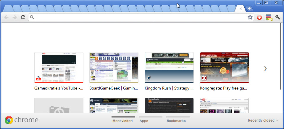Image resolution: width=284 pixels, height=129 pixels.
Task: Click the BoardGameGeek | Gaming title link
Action: (114, 88)
